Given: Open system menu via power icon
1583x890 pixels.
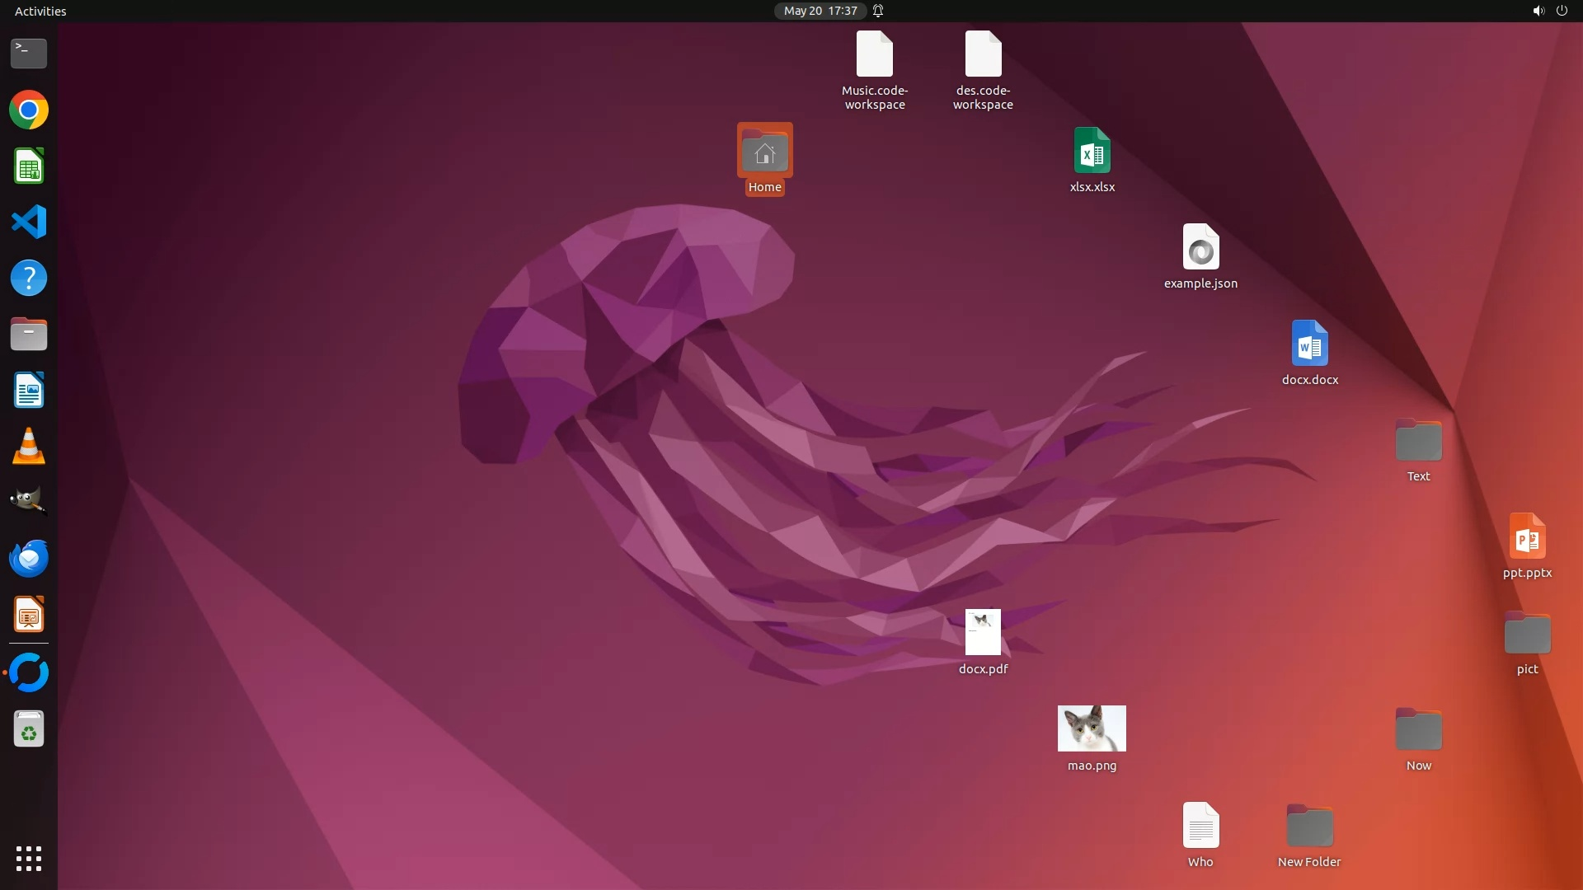Looking at the screenshot, I should tap(1562, 11).
